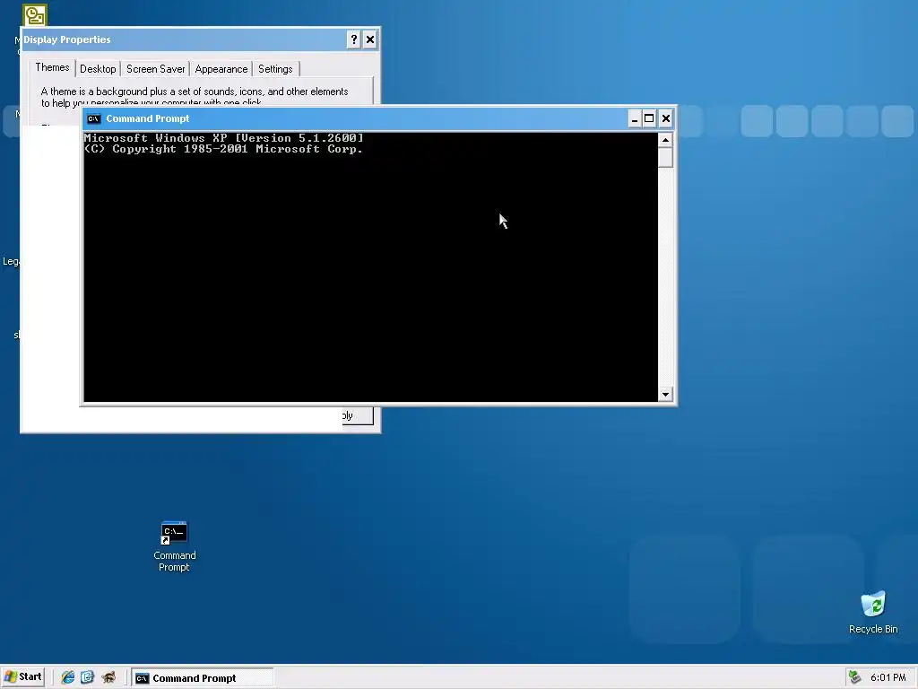Click the network tray icon near the clock
This screenshot has width=918, height=689.
tap(854, 677)
